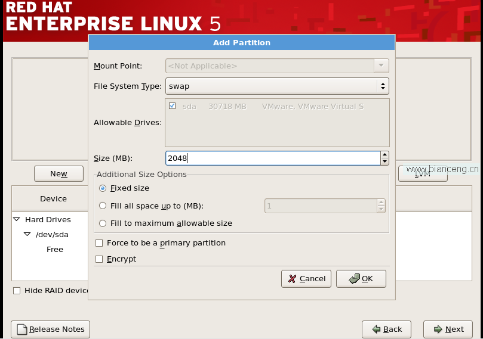Viewport: 483px width, 339px height.
Task: Confirm partition with OK button
Action: coord(361,279)
